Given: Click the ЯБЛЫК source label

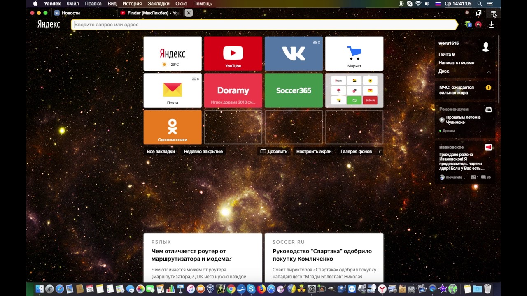Looking at the screenshot, I should (161, 242).
